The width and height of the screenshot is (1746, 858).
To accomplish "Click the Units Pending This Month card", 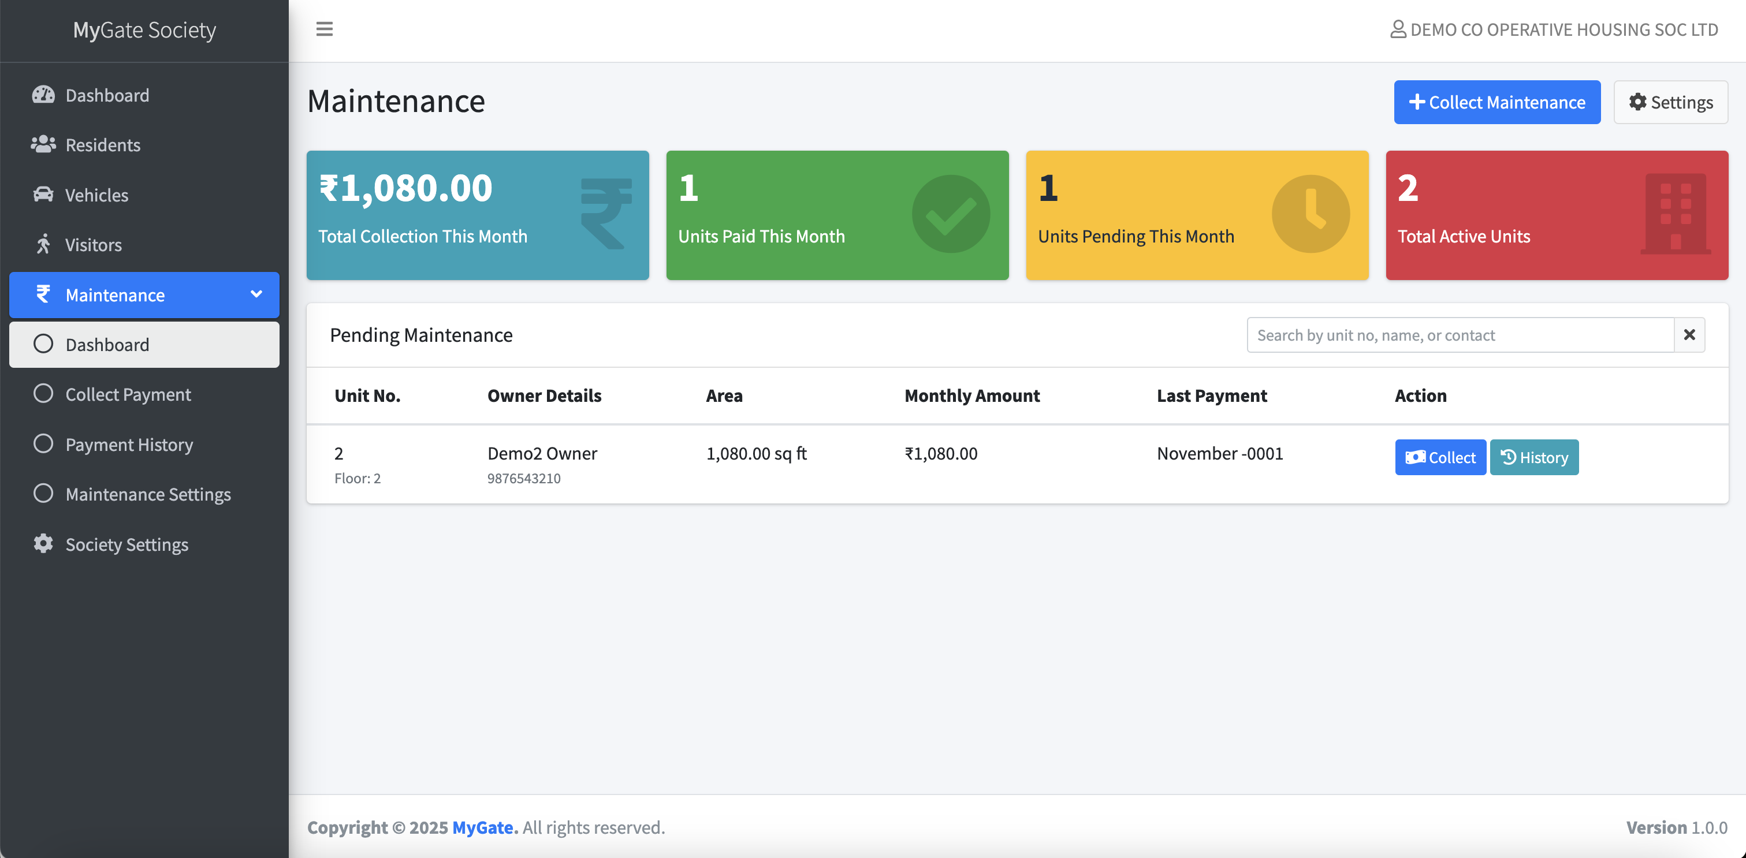I will tap(1197, 215).
